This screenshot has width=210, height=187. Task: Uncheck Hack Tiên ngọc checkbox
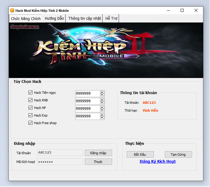[x=30, y=93]
